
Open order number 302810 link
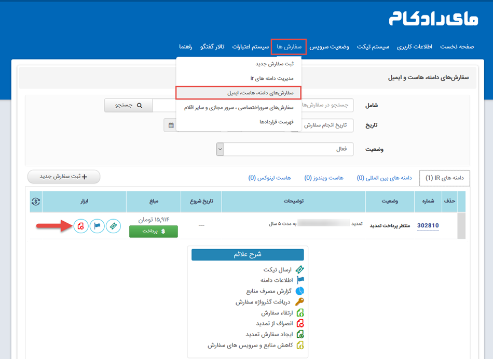click(x=428, y=225)
